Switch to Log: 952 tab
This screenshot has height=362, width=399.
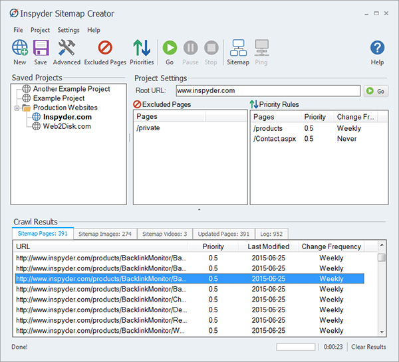click(x=271, y=234)
